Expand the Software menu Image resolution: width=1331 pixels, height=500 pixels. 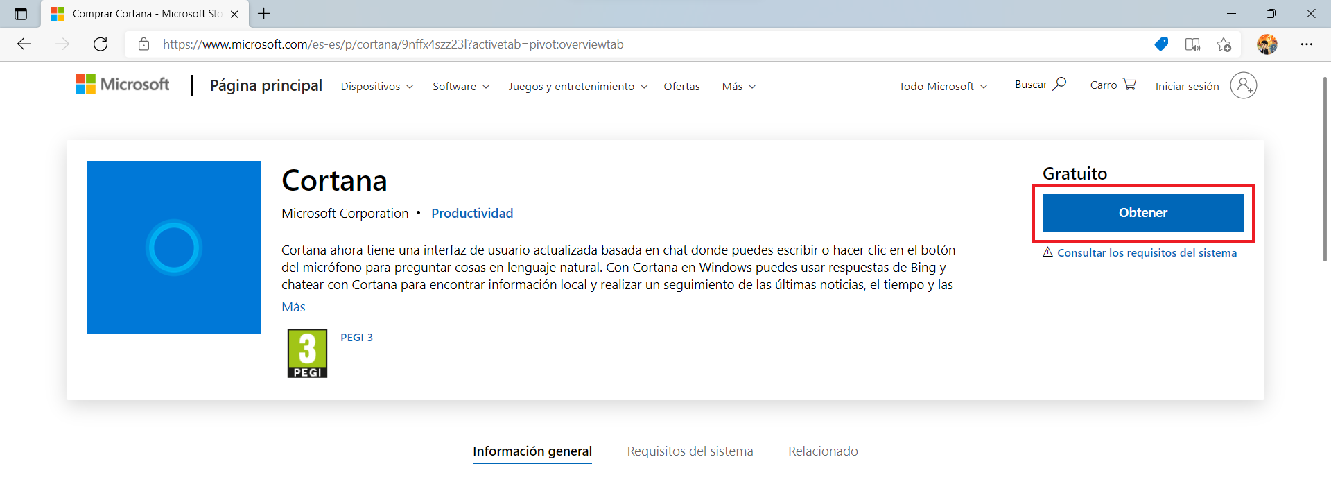coord(461,86)
